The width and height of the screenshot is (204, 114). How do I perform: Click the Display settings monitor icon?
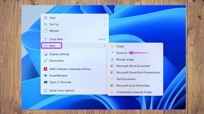(x=45, y=54)
